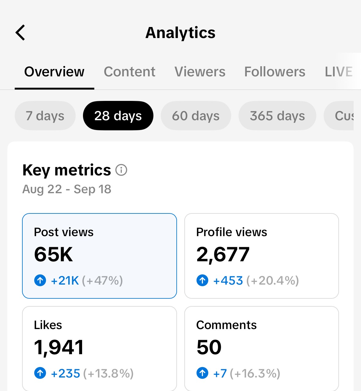361x391 pixels.
Task: Choose the 60 days range
Action: pos(196,116)
